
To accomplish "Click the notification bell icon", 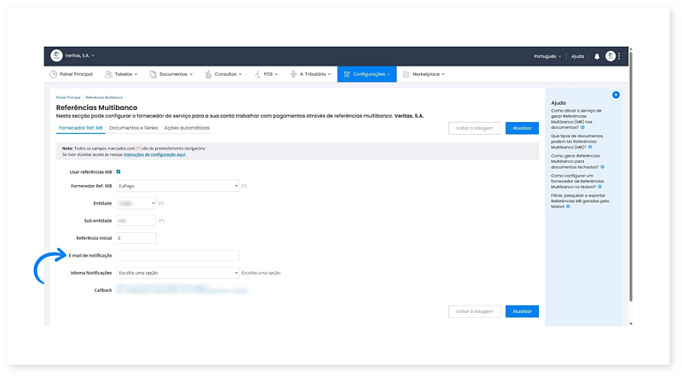I will click(x=597, y=56).
